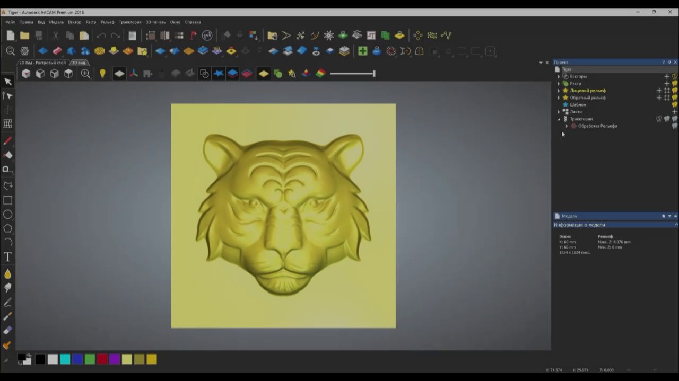This screenshot has width=679, height=381.
Task: Toggle visibility bulb for Шаблон
Action: point(675,104)
